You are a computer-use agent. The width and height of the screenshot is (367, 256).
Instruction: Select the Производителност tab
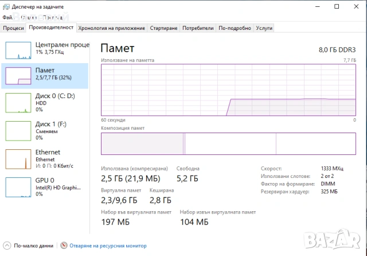click(x=51, y=28)
